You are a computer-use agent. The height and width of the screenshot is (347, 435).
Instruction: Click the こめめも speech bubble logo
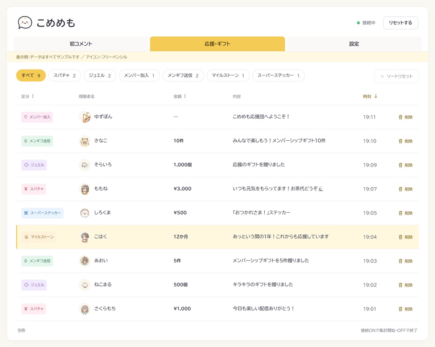coord(25,23)
